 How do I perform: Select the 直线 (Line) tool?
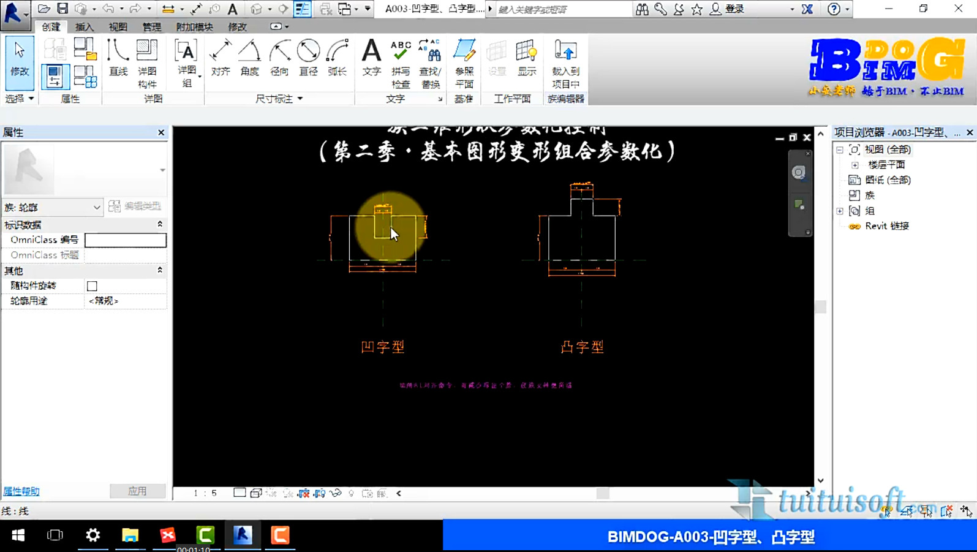point(118,58)
